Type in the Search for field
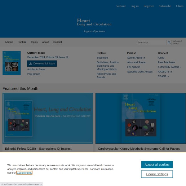This screenshot has height=186, width=186. tap(152, 42)
